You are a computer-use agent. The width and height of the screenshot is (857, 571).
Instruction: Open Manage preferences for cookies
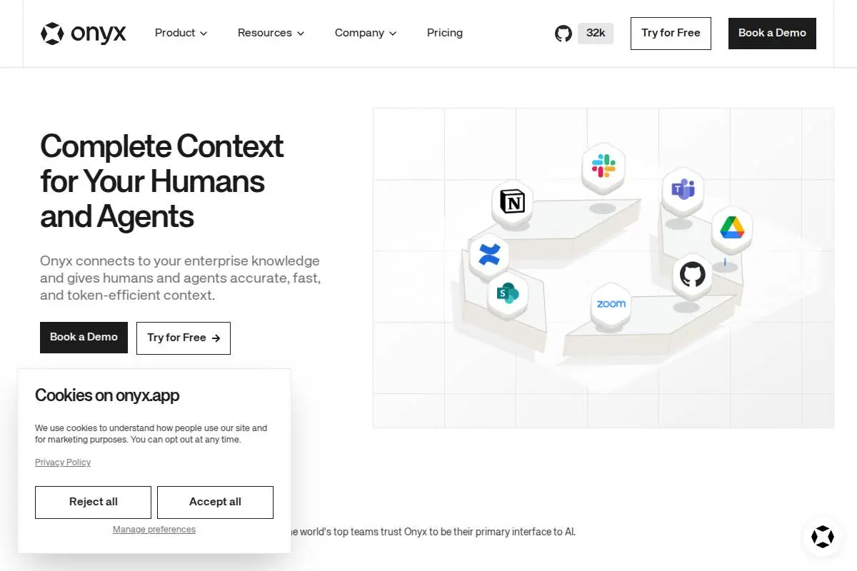154,530
